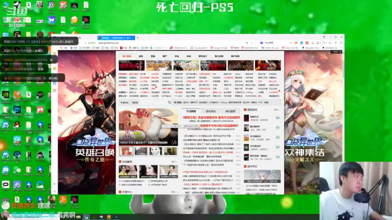392x220 pixels.
Task: Switch to the middle news tab above headlines
Action: tap(211, 111)
